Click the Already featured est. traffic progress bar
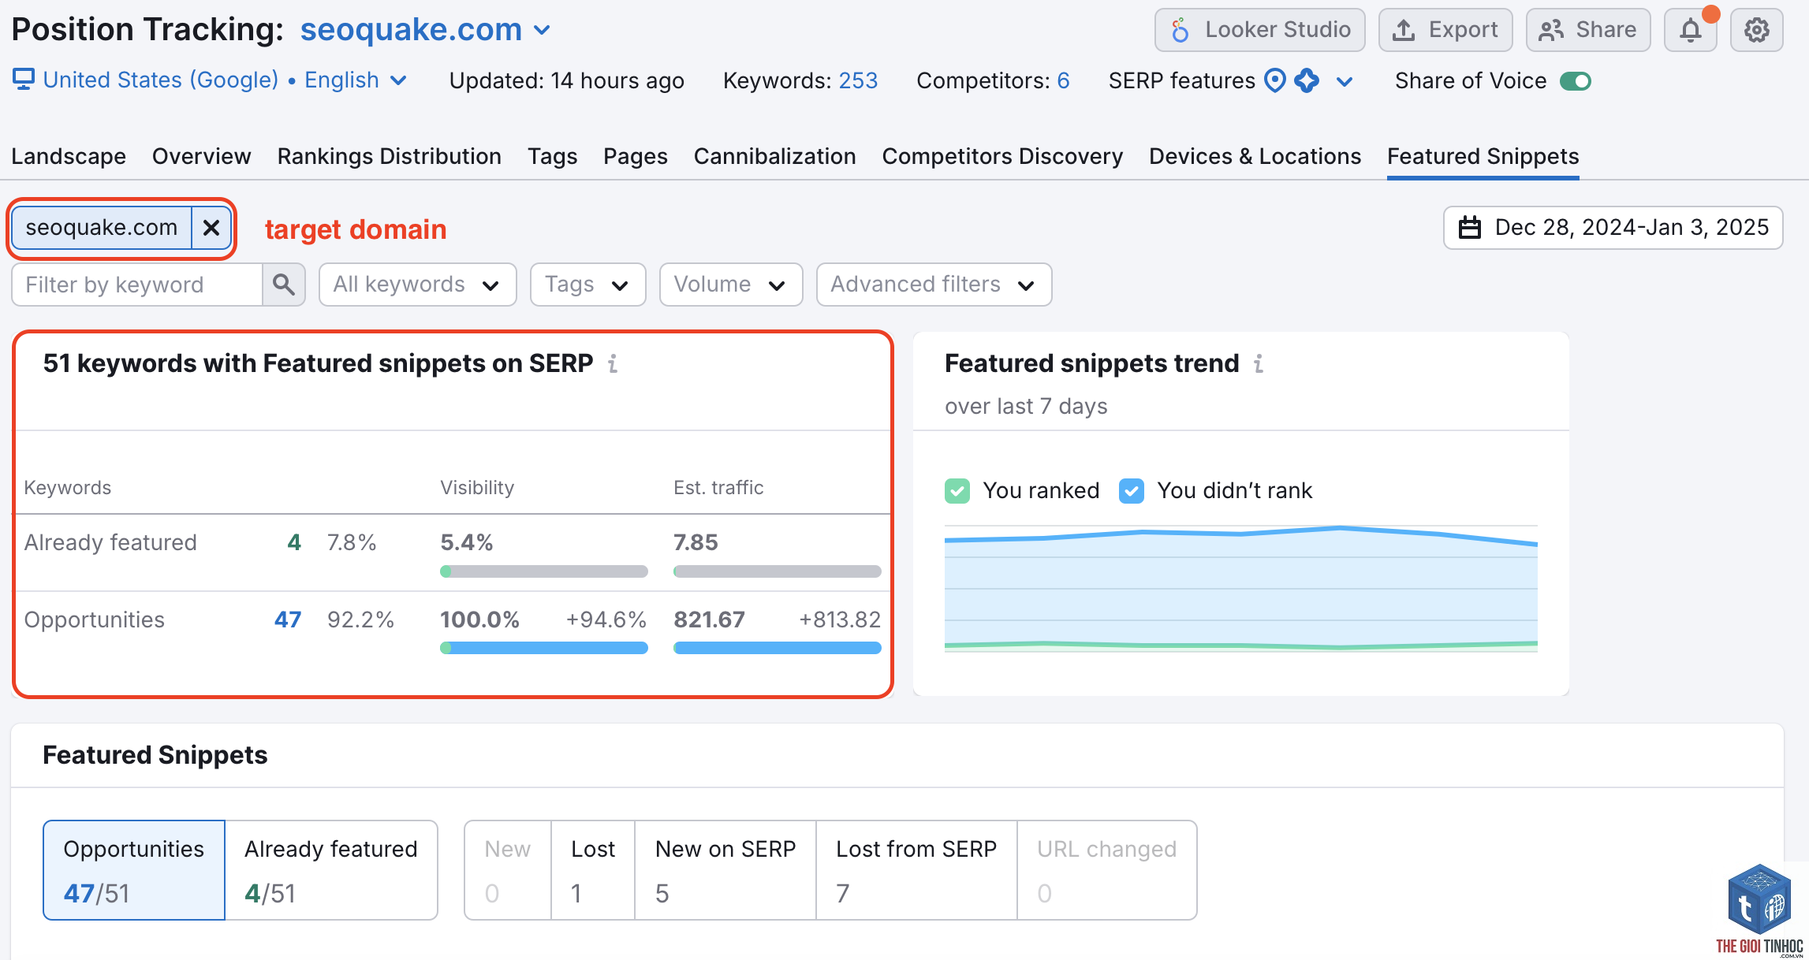This screenshot has width=1809, height=960. (778, 571)
